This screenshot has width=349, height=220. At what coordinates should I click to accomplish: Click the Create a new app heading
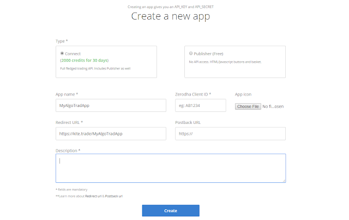(x=171, y=16)
